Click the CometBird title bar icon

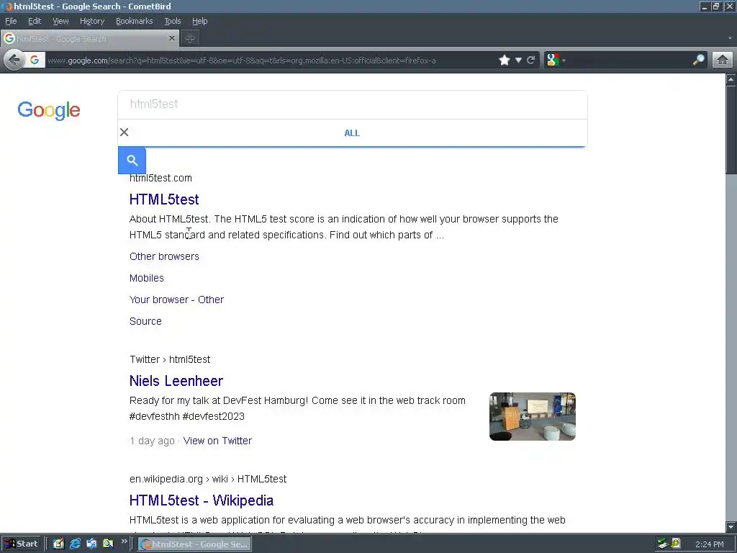(x=7, y=6)
